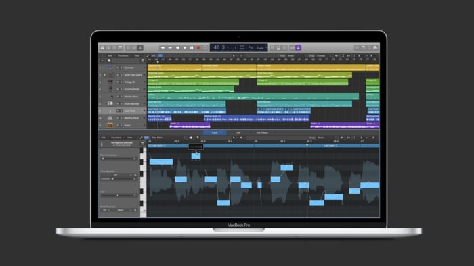
Task: Open the Scale Quantize Major scale dropdown
Action: [124, 210]
